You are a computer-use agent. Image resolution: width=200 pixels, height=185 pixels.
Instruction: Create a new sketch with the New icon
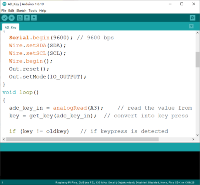click(x=20, y=18)
